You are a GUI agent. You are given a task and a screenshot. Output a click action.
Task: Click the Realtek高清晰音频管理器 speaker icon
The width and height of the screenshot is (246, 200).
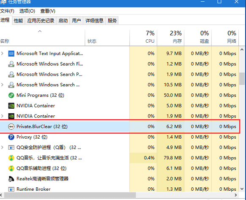tap(11, 179)
